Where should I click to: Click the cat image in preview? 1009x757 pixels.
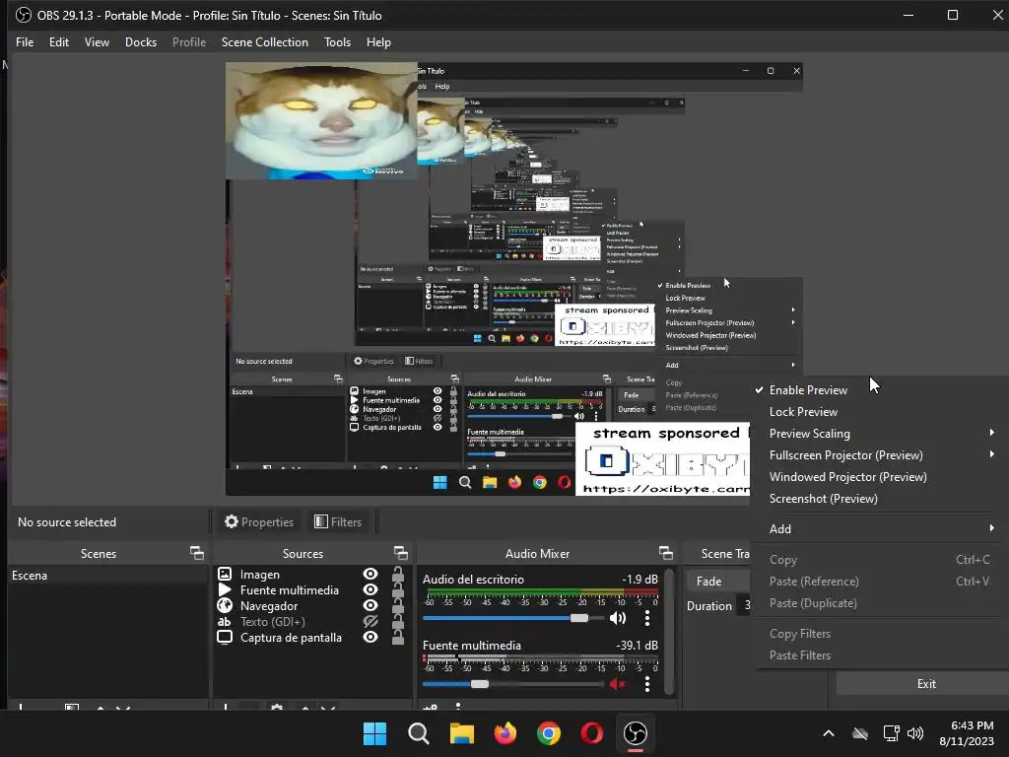click(x=321, y=120)
